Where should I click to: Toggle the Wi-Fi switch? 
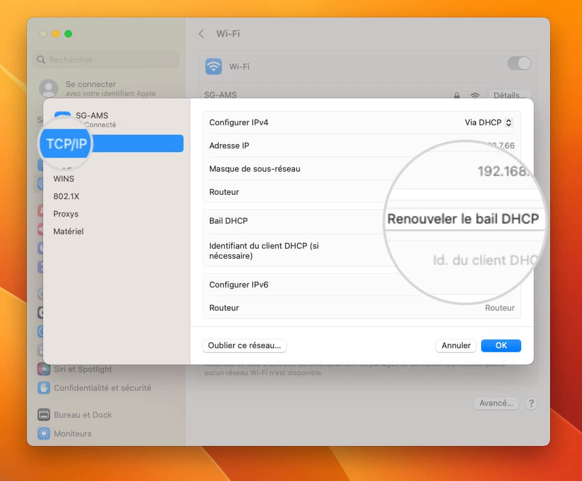(x=519, y=63)
